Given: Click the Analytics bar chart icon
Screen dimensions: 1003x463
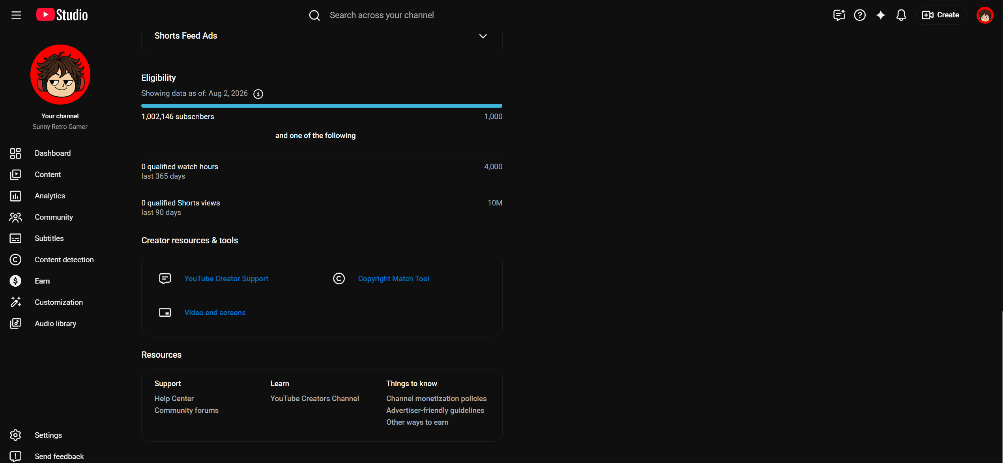Looking at the screenshot, I should 15,196.
